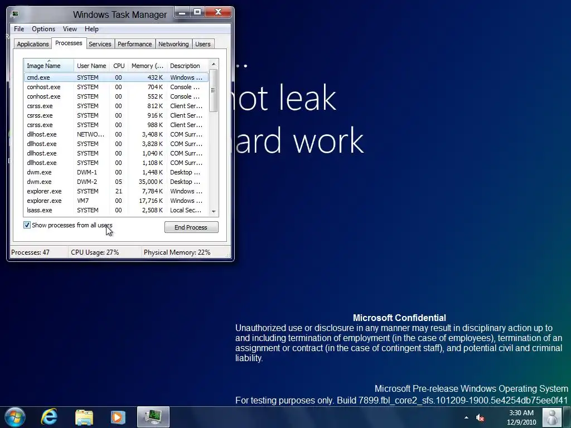Screen dimensions: 571x428
Task: Click the process list scrollbar thumb
Action: pos(214,90)
